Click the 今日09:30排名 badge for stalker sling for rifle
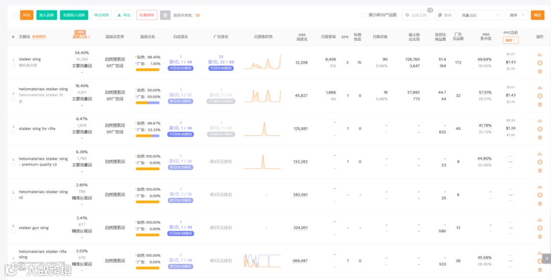The height and width of the screenshot is (280, 551). [x=180, y=134]
